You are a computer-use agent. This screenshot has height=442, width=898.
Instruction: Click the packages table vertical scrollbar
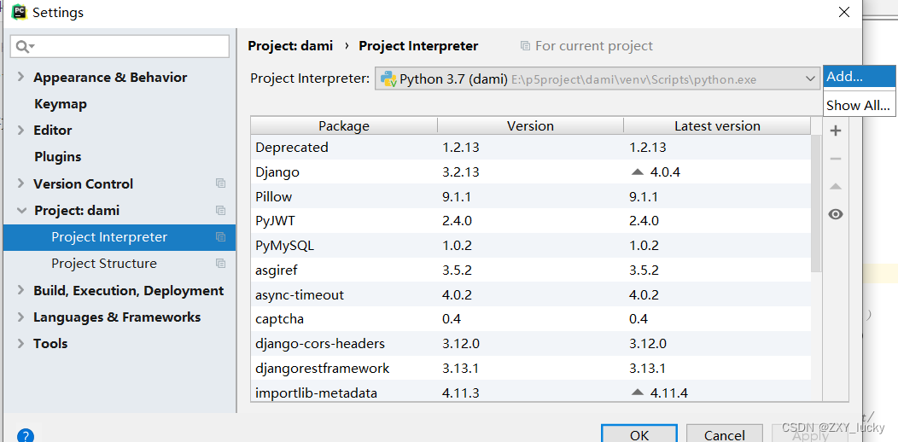(x=817, y=203)
